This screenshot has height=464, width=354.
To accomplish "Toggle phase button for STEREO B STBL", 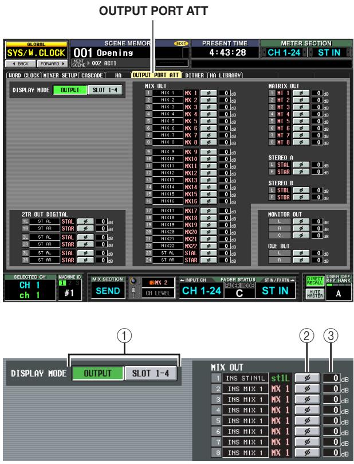I will click(301, 190).
